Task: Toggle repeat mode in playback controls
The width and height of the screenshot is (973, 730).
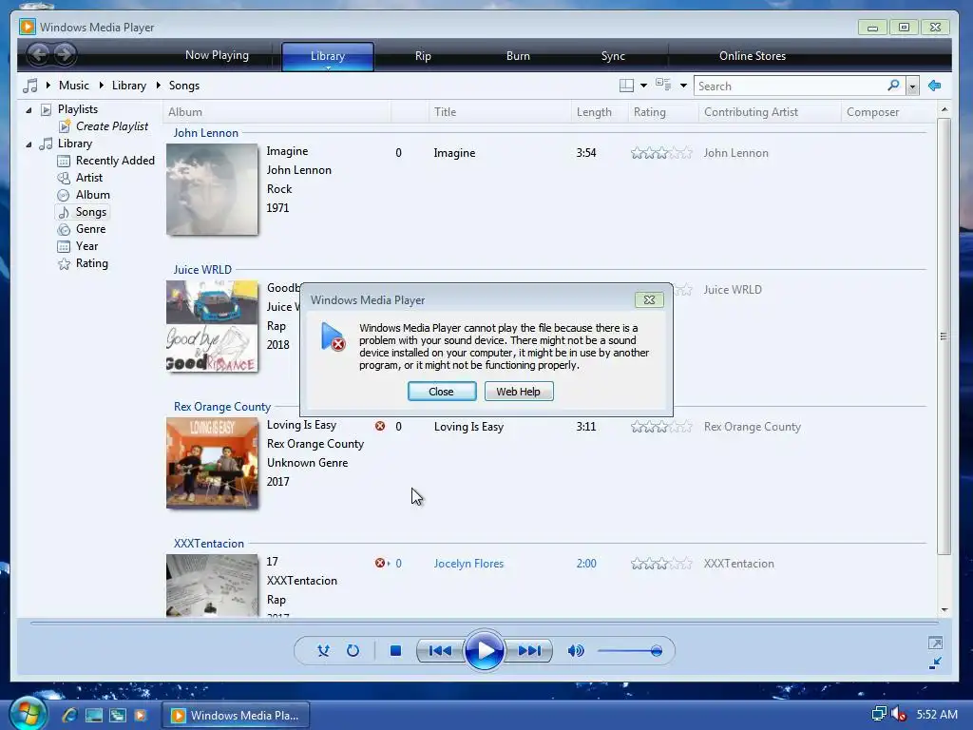Action: (353, 650)
